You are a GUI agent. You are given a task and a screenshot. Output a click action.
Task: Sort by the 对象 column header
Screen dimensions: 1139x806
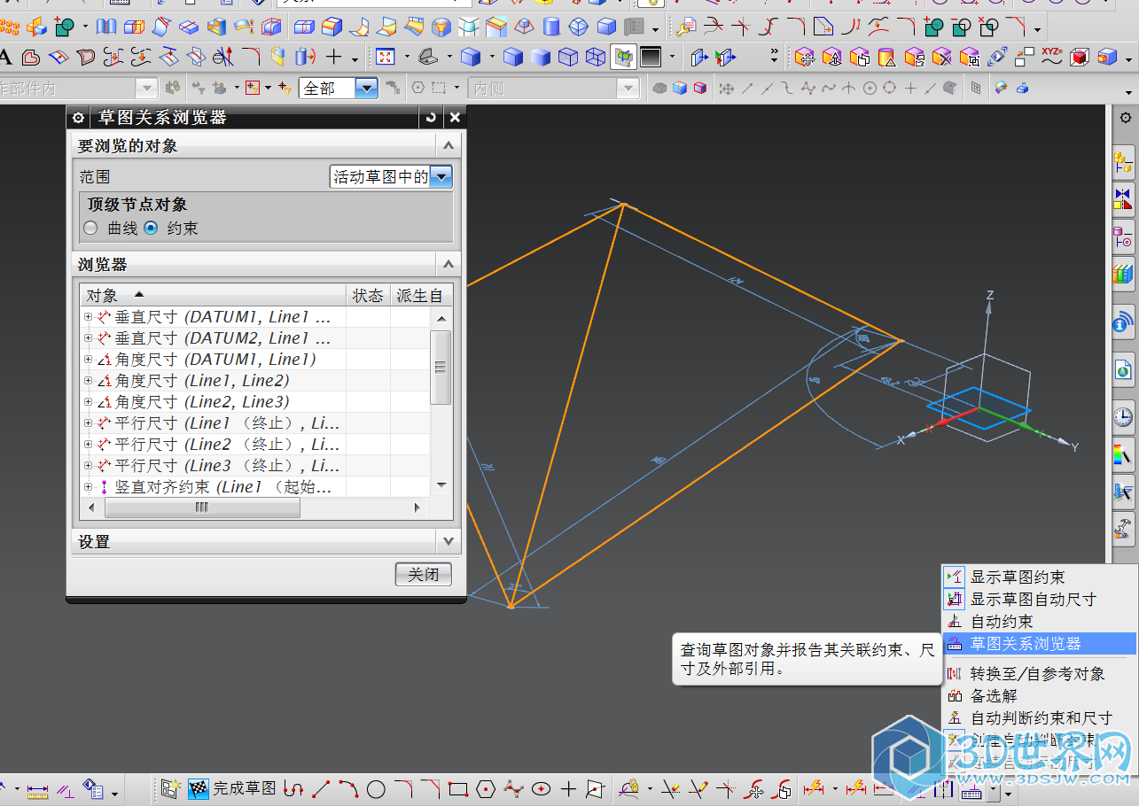coord(213,295)
